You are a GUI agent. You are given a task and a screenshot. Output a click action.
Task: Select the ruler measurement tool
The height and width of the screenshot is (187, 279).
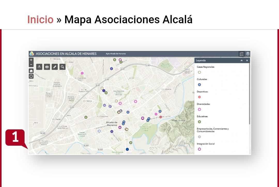click(x=55, y=67)
